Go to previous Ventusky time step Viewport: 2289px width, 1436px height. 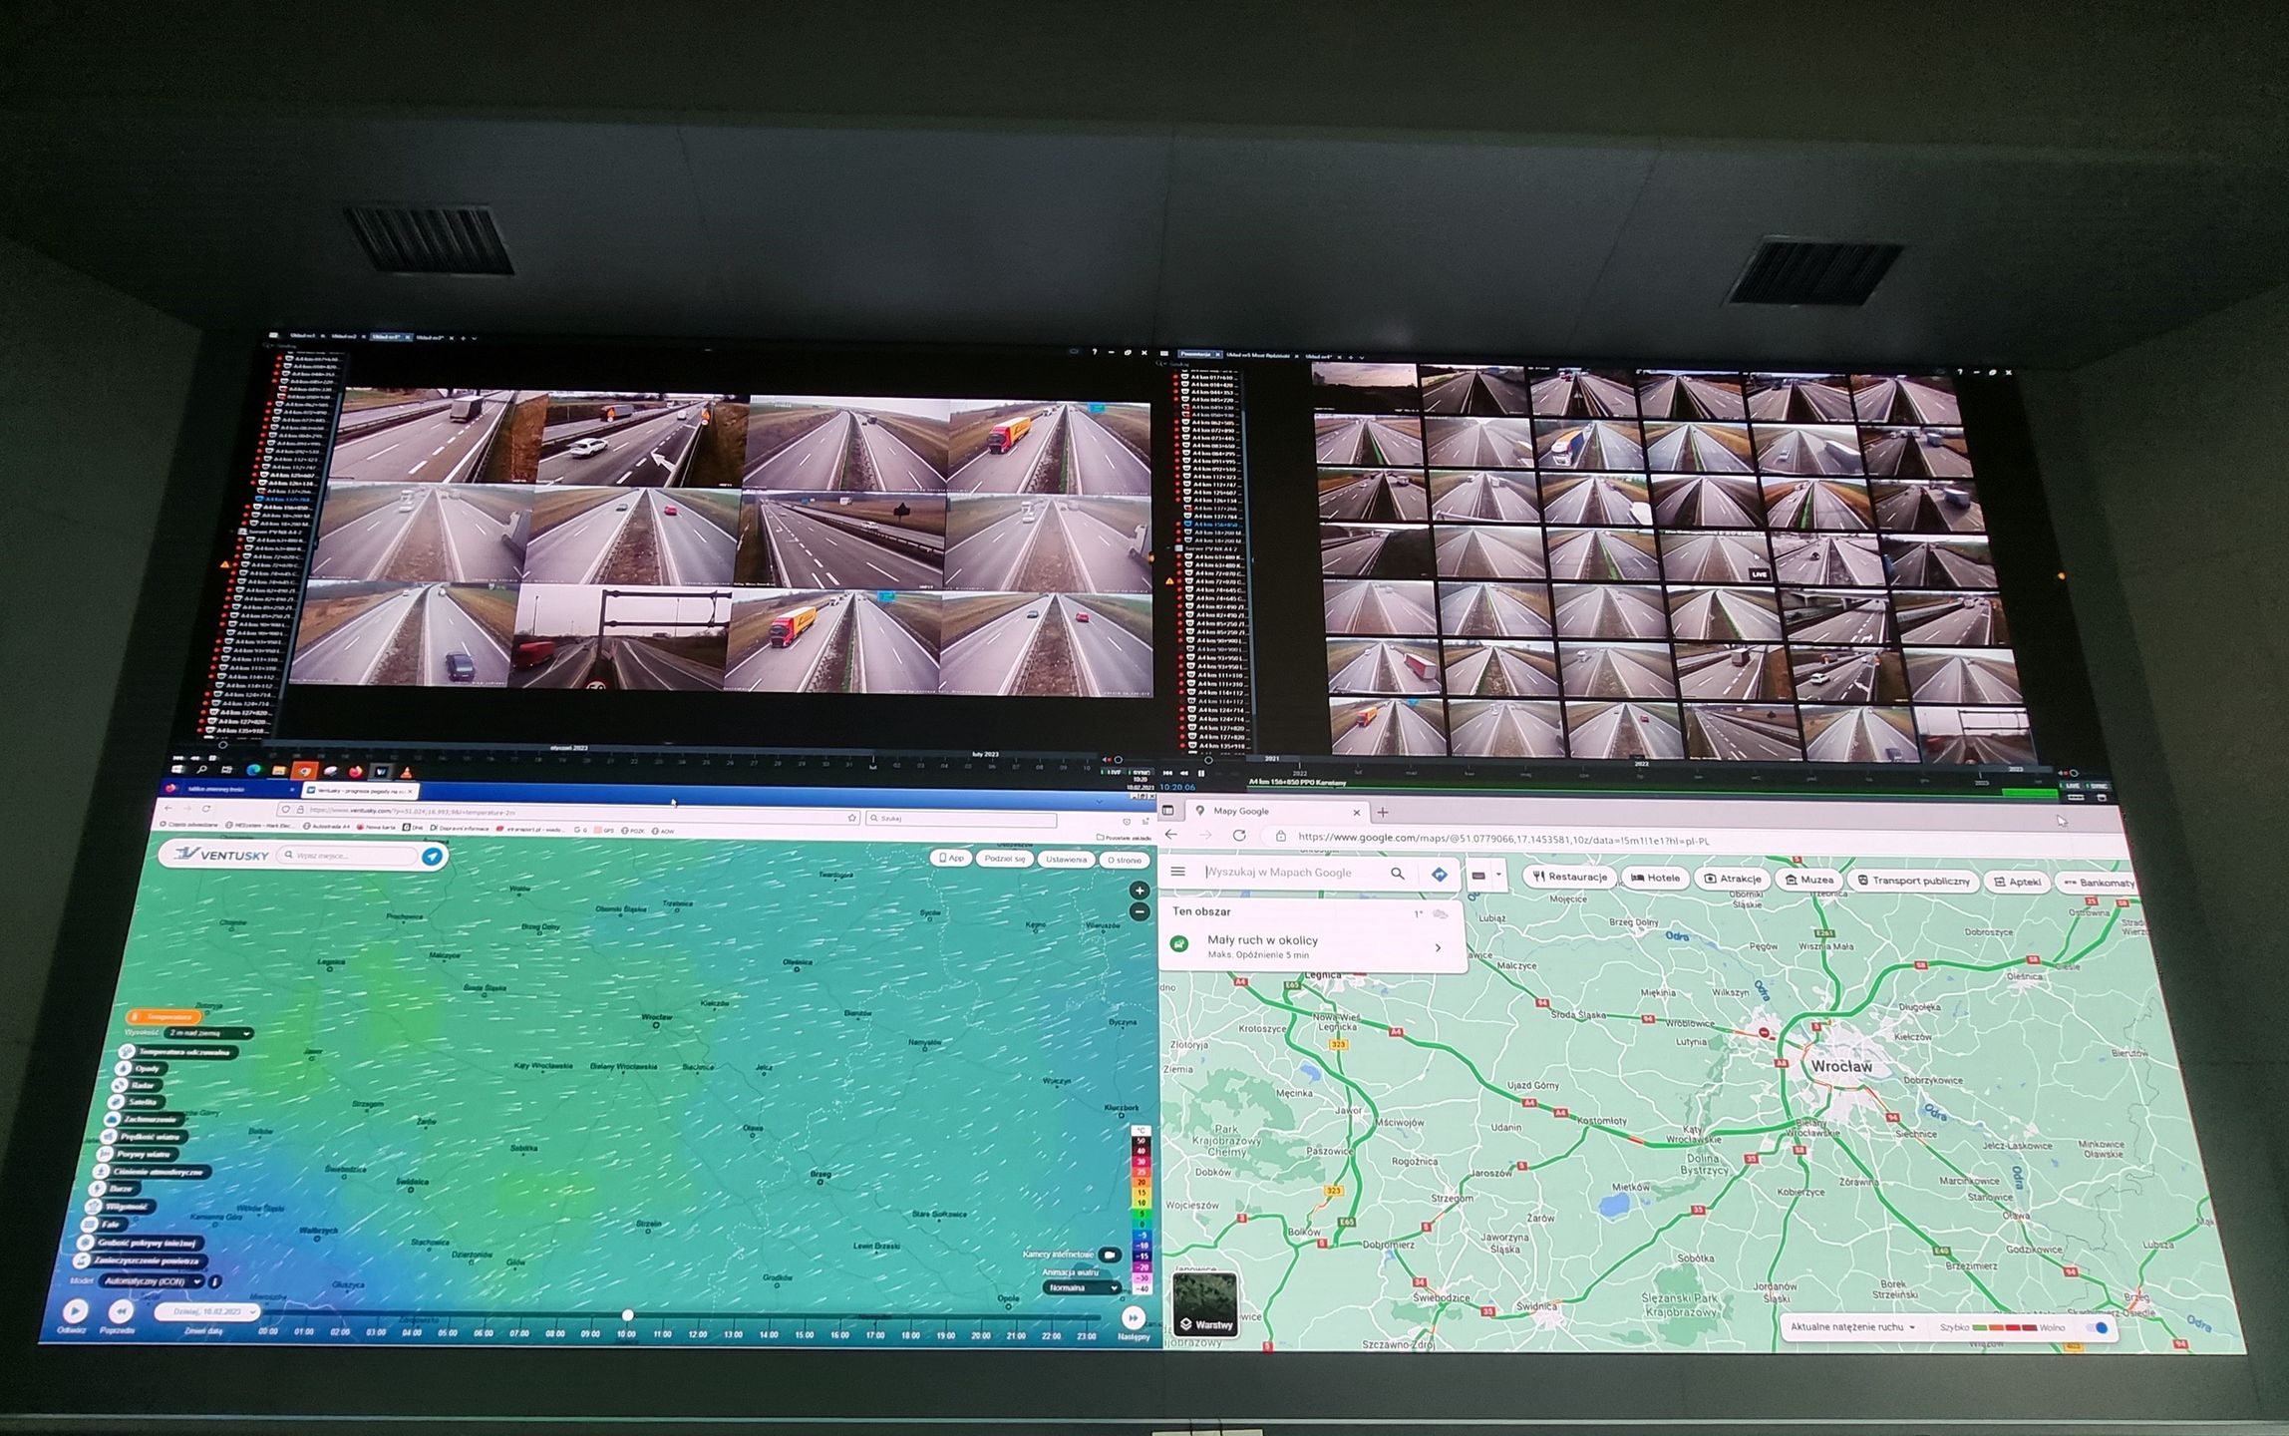pos(121,1311)
